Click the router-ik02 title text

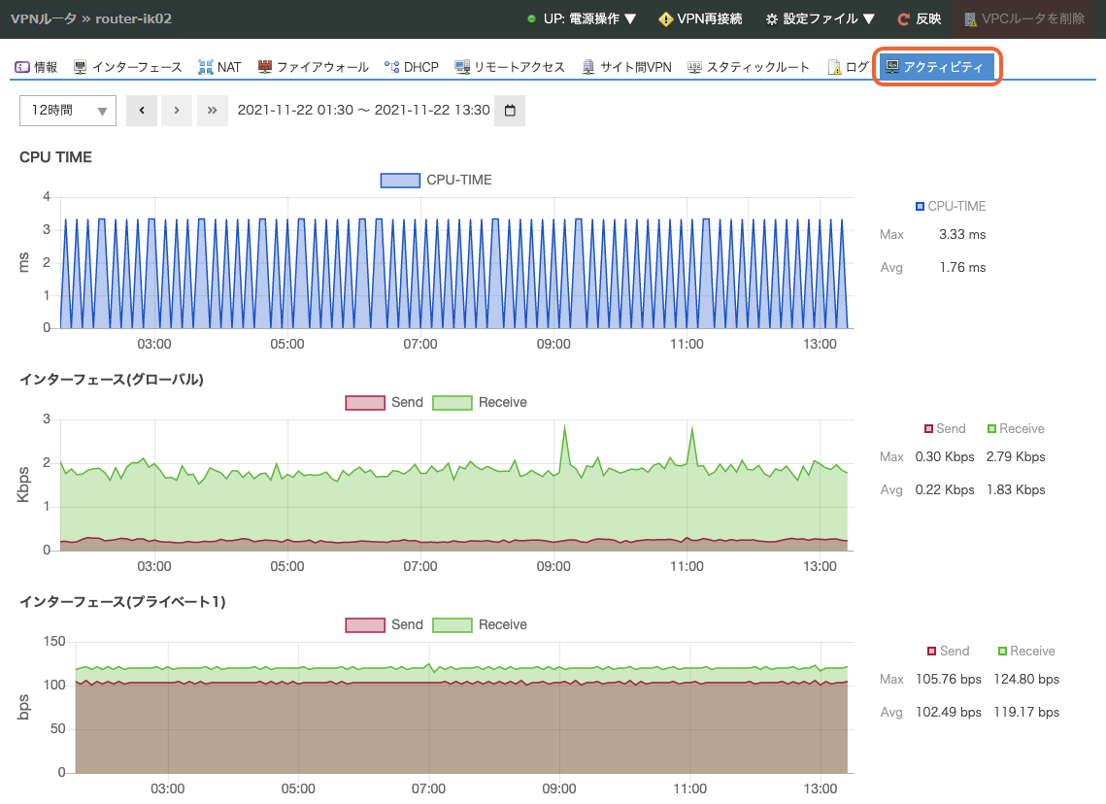(x=133, y=19)
